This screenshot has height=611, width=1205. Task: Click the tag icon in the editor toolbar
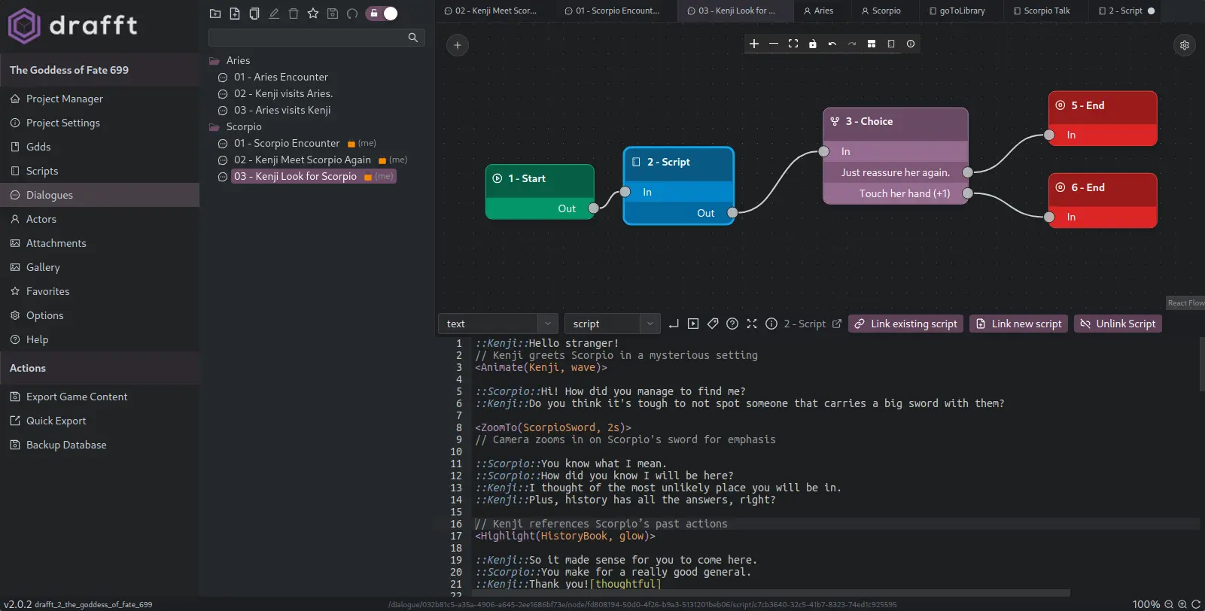point(713,324)
